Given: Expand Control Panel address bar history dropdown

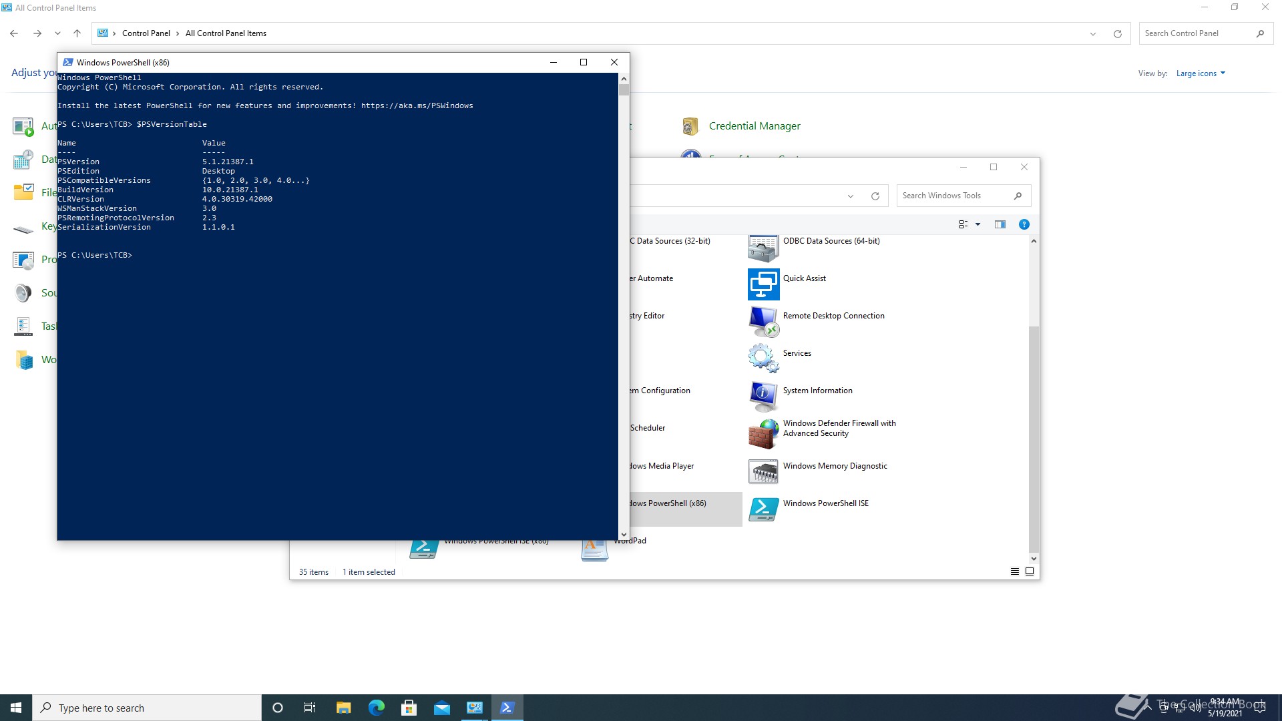Looking at the screenshot, I should [1093, 33].
